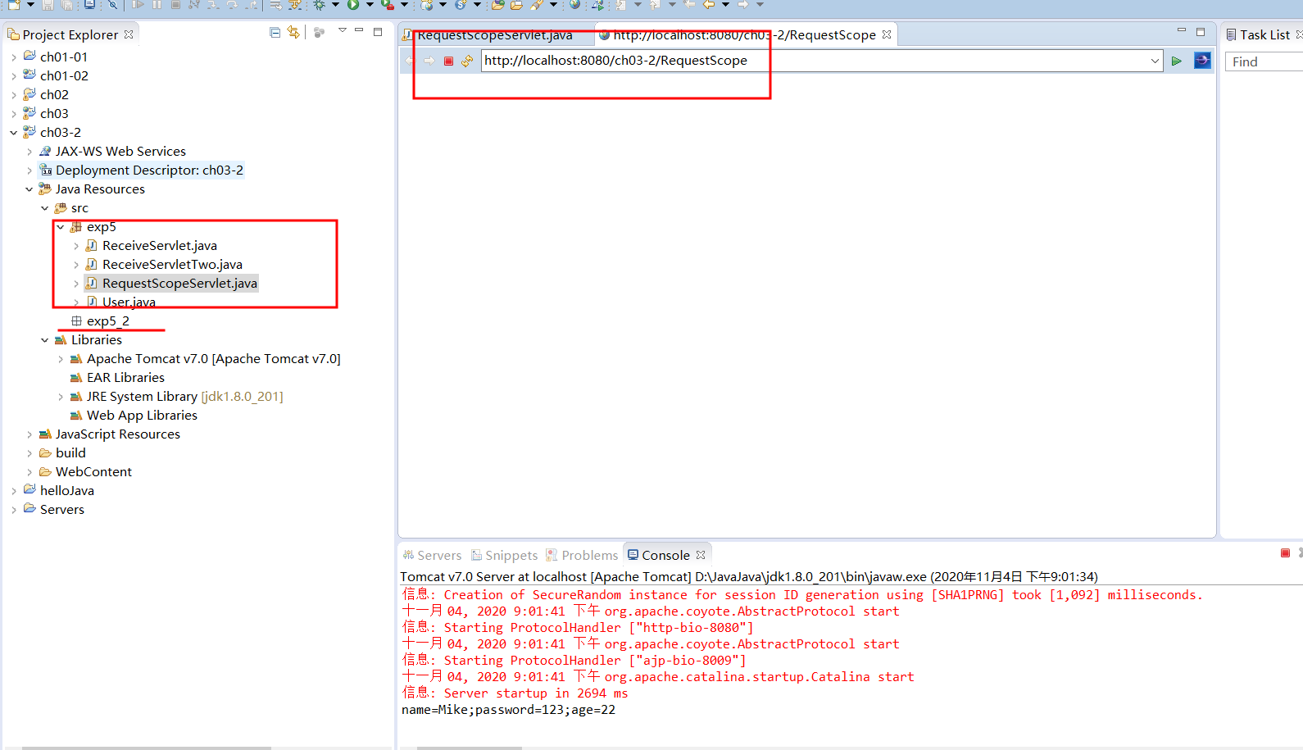Switch to the Snippets tab

[x=505, y=555]
